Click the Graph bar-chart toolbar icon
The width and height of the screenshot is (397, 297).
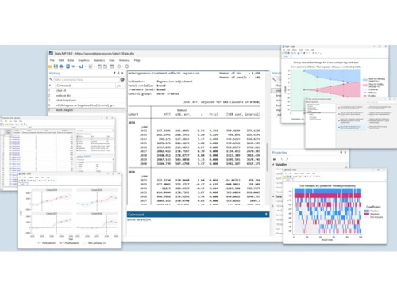pyautogui.click(x=81, y=67)
